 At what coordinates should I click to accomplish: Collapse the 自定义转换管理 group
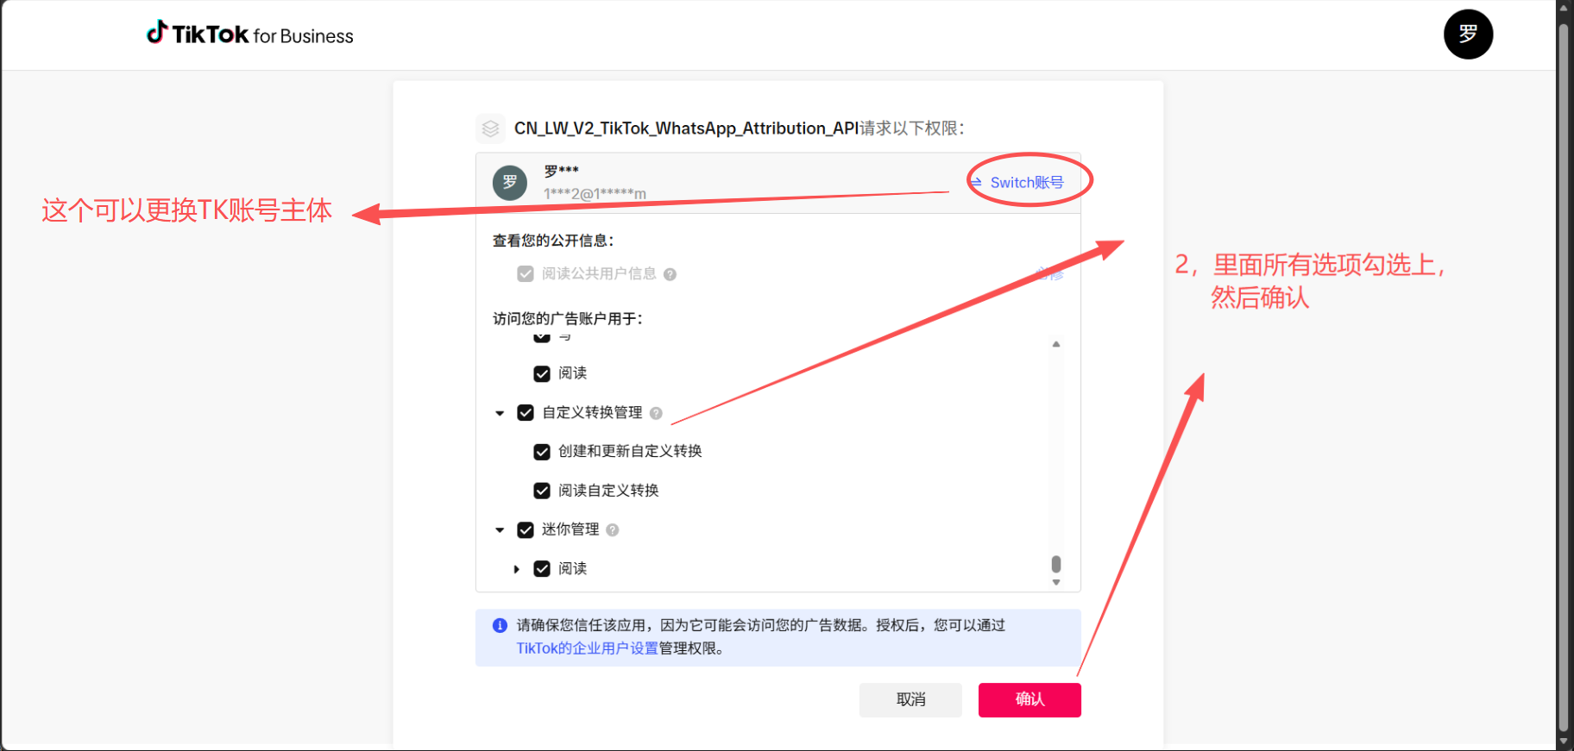(500, 414)
